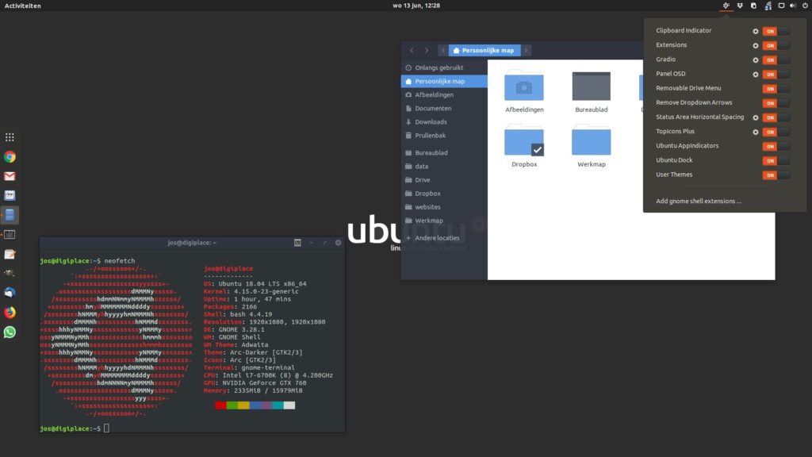Click the display tray icon in top panel
The height and width of the screenshot is (457, 812).
click(781, 6)
